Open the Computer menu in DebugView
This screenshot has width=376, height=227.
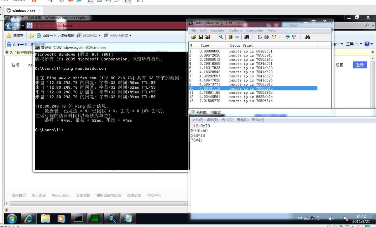(x=255, y=30)
